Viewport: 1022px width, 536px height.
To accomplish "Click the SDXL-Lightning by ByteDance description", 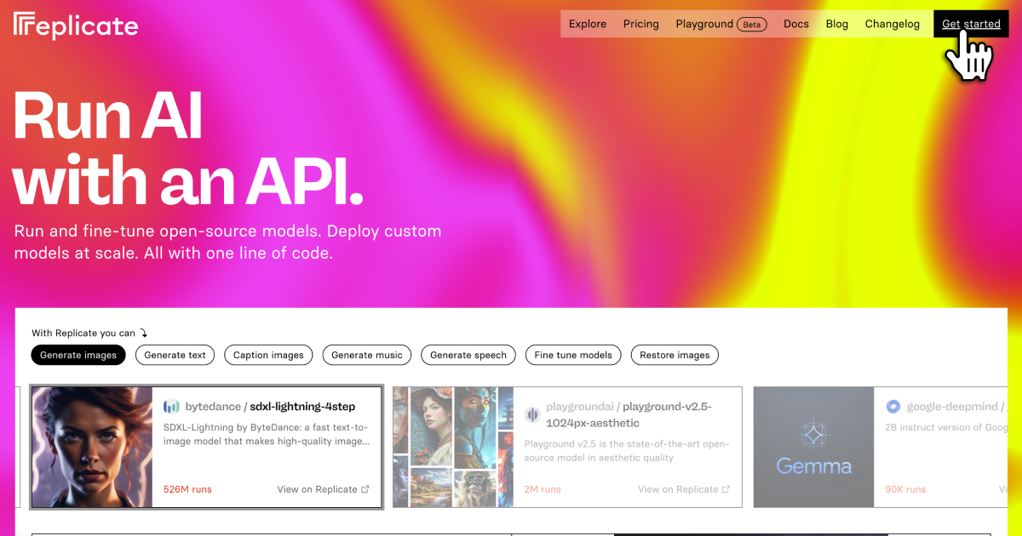I will coord(267,434).
